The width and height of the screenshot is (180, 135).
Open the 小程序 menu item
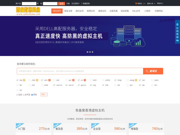[147, 11]
